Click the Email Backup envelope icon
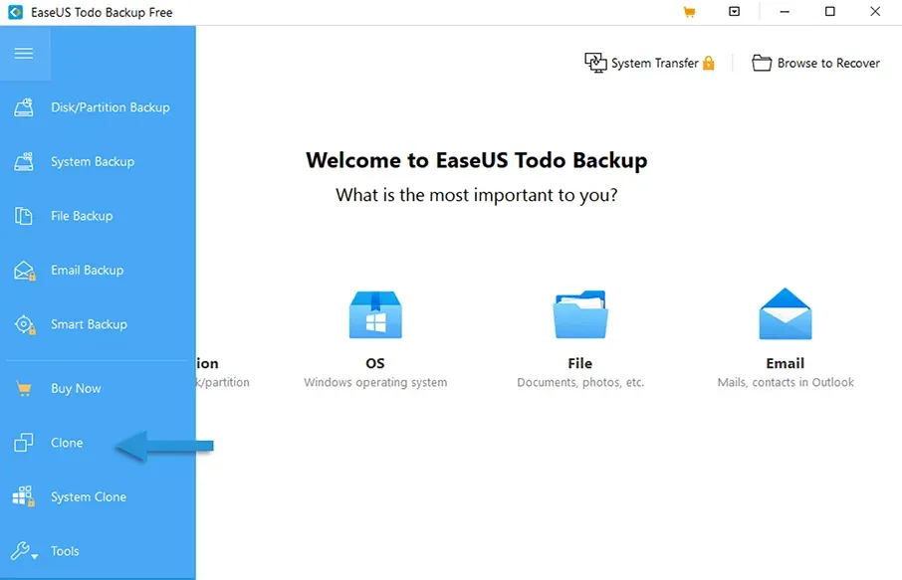902x580 pixels. (x=24, y=270)
